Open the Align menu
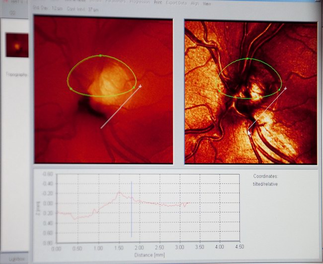Viewport: 323px width, 264px height. [195, 3]
